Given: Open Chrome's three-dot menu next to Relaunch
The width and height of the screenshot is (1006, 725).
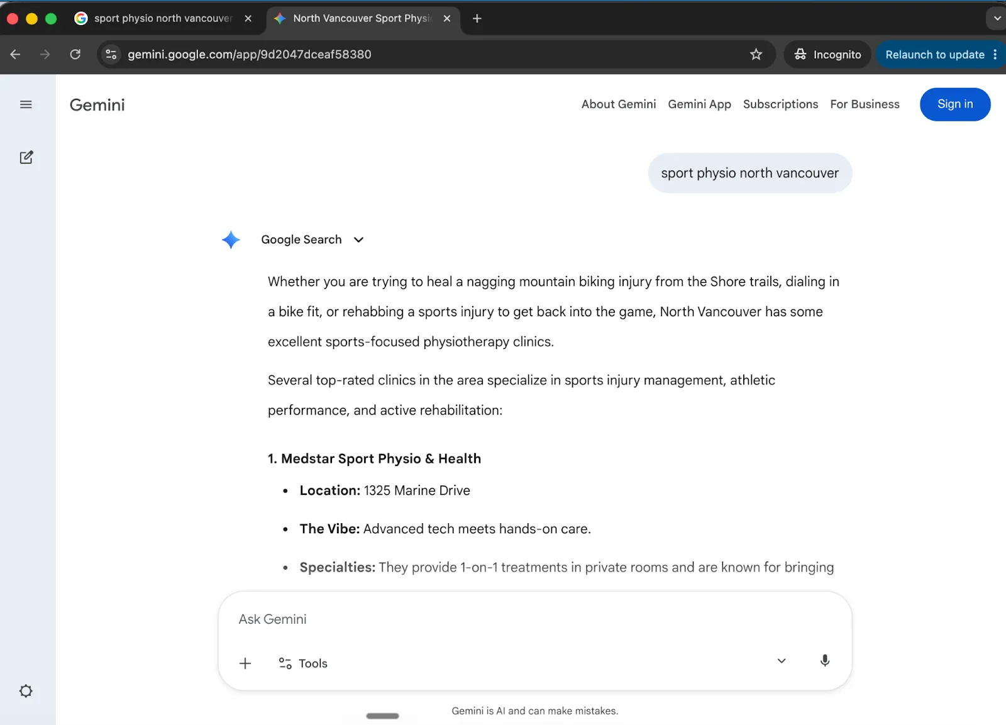Looking at the screenshot, I should tap(995, 55).
